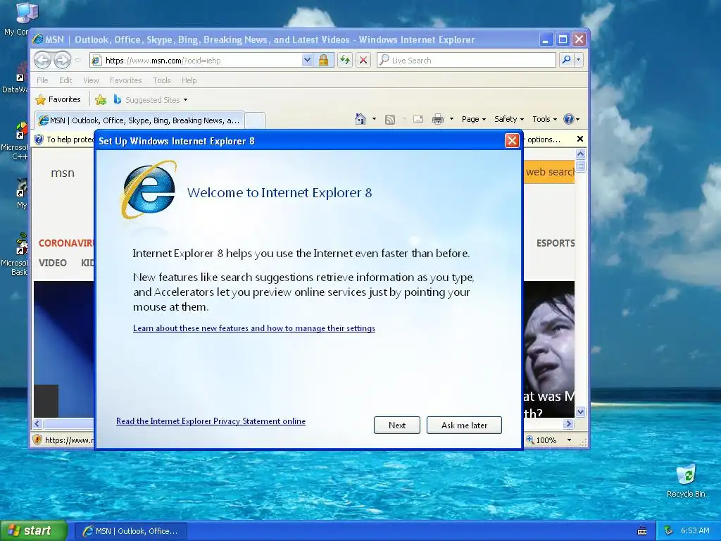Open the ESPORTS navigation link
This screenshot has width=721, height=541.
[x=556, y=243]
